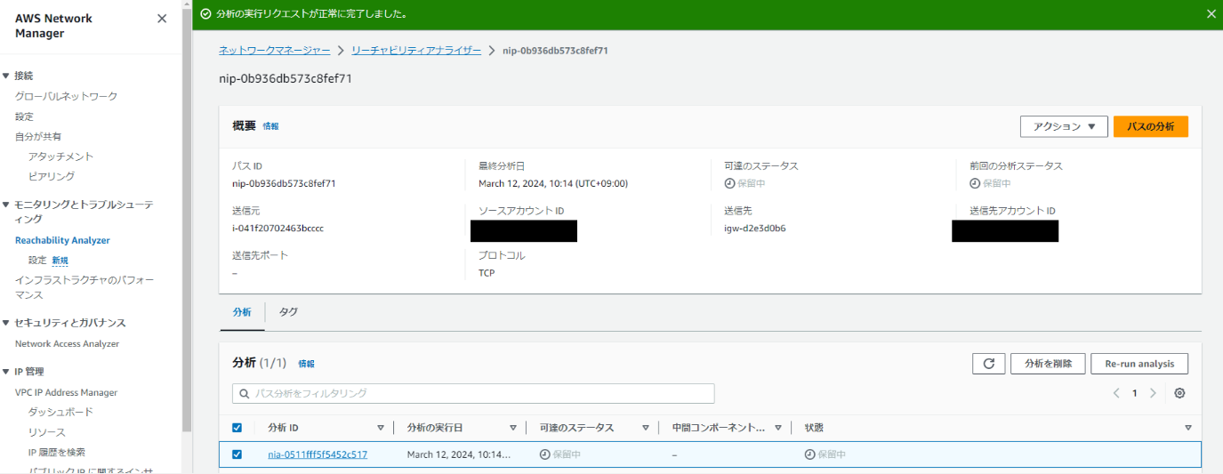Collapse モニタリングとトラブルシューティング section
Image resolution: width=1223 pixels, height=474 pixels.
(x=5, y=205)
